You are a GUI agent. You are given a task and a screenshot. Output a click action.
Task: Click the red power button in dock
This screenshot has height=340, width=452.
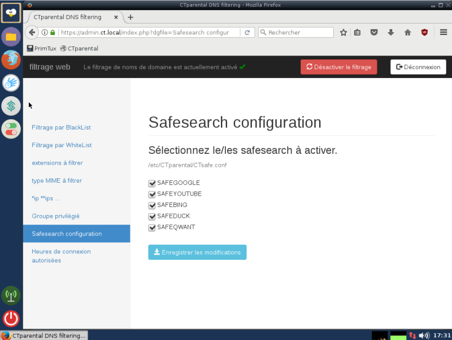click(11, 319)
